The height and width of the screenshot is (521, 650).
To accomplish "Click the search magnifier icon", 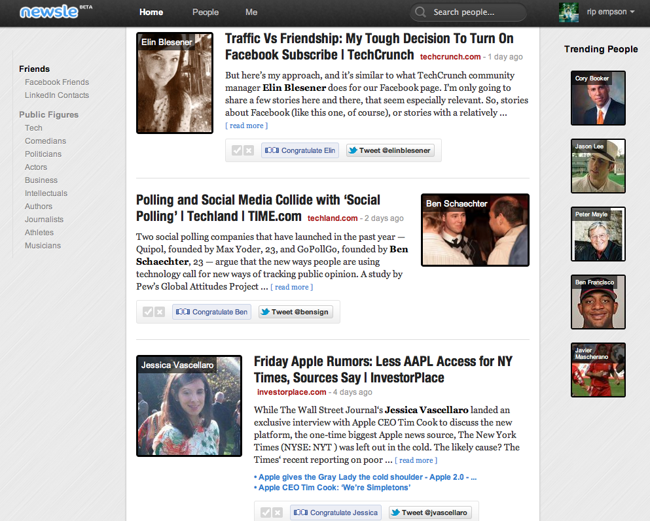I will [x=422, y=12].
